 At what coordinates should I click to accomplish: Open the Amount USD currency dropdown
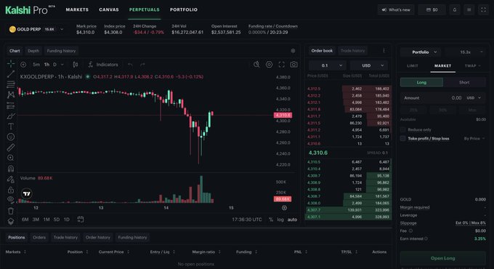(x=474, y=98)
